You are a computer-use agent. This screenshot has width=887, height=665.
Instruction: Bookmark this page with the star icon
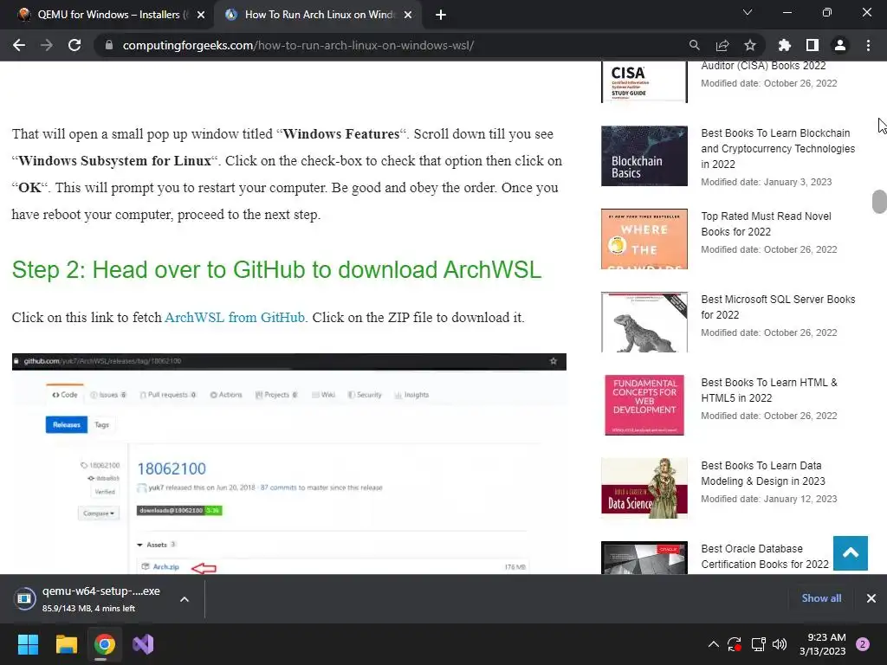pos(750,45)
